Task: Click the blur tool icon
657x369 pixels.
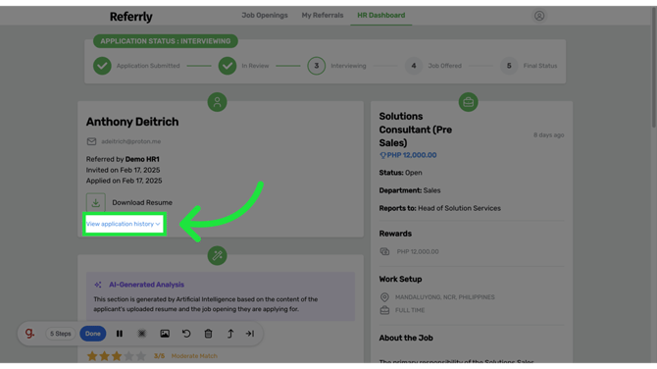Action: coord(141,334)
